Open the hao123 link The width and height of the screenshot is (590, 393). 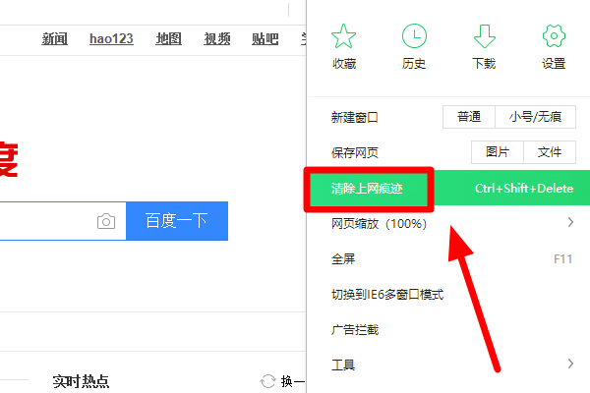tap(111, 38)
